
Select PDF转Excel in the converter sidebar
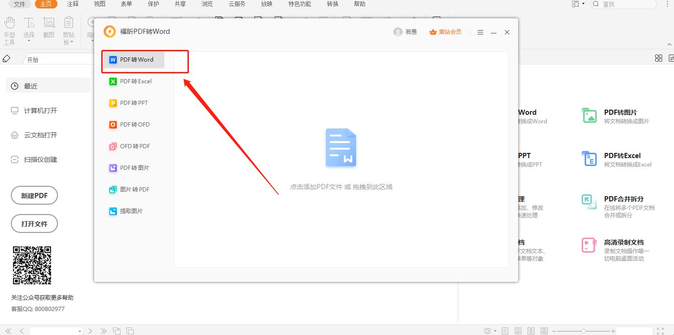tap(135, 81)
